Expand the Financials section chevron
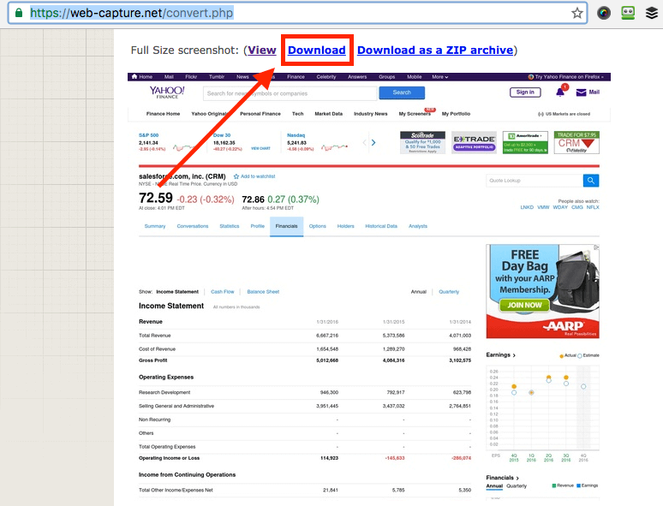This screenshot has width=663, height=506. click(517, 478)
